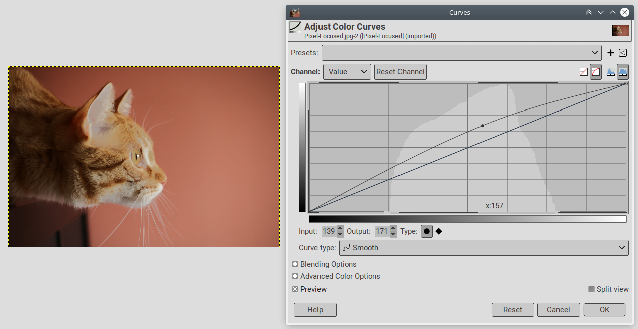Click the Output value field showing 171
638x329 pixels.
pos(381,231)
